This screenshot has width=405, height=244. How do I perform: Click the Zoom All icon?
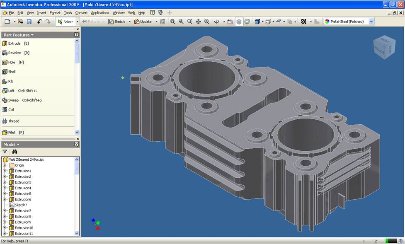pos(172,22)
